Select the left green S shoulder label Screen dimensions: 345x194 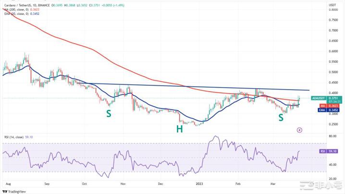click(110, 114)
